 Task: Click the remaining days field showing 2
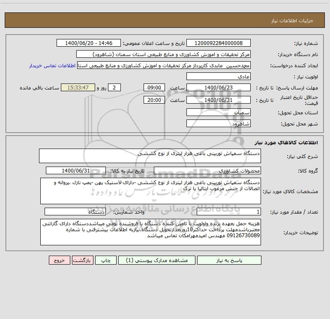pyautogui.click(x=114, y=87)
